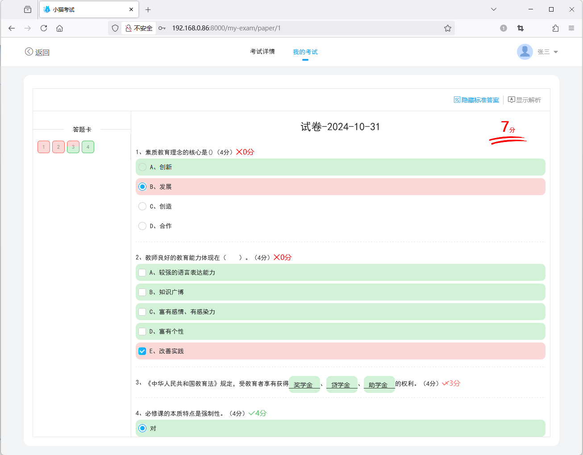Viewport: 583px width, 455px height.
Task: Uncheck option E 改善实践
Action: (x=142, y=351)
